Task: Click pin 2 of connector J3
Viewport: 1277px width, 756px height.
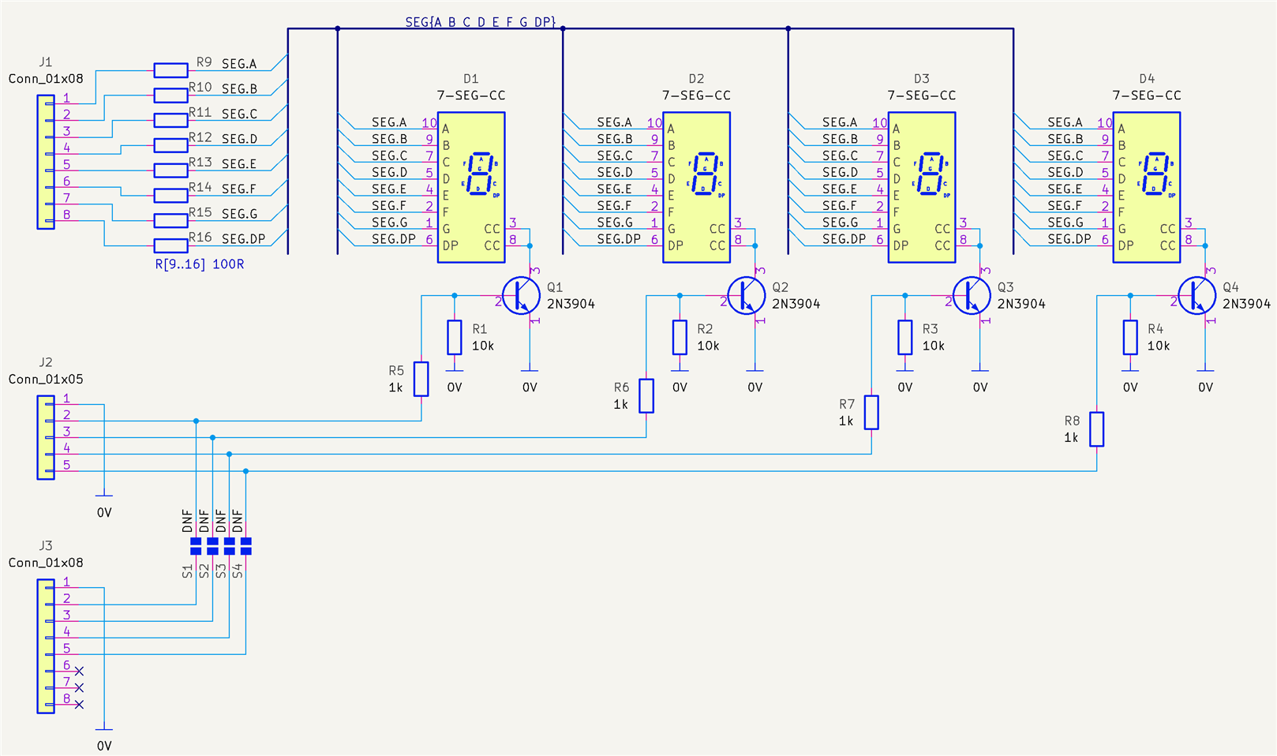Action: tap(66, 599)
